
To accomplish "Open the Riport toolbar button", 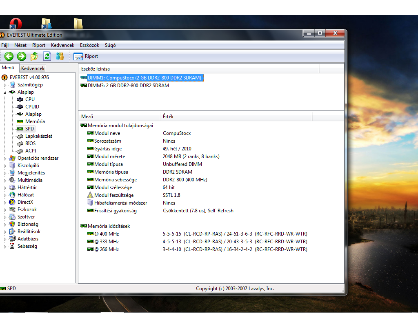I will pyautogui.click(x=86, y=56).
